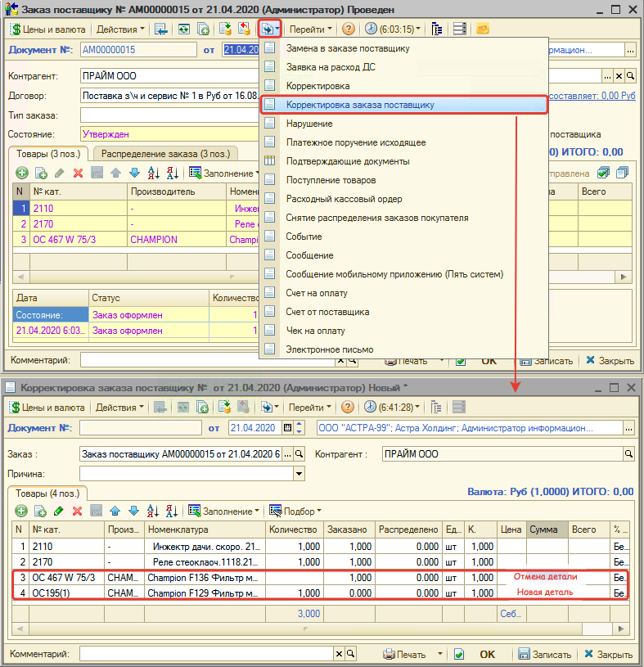Viewport: 644px width, 667px height.
Task: Switch to 'Распределение заказа (3 поз.)' tab
Action: pyautogui.click(x=165, y=154)
